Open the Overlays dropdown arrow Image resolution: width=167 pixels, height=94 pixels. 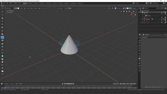(x=122, y=8)
